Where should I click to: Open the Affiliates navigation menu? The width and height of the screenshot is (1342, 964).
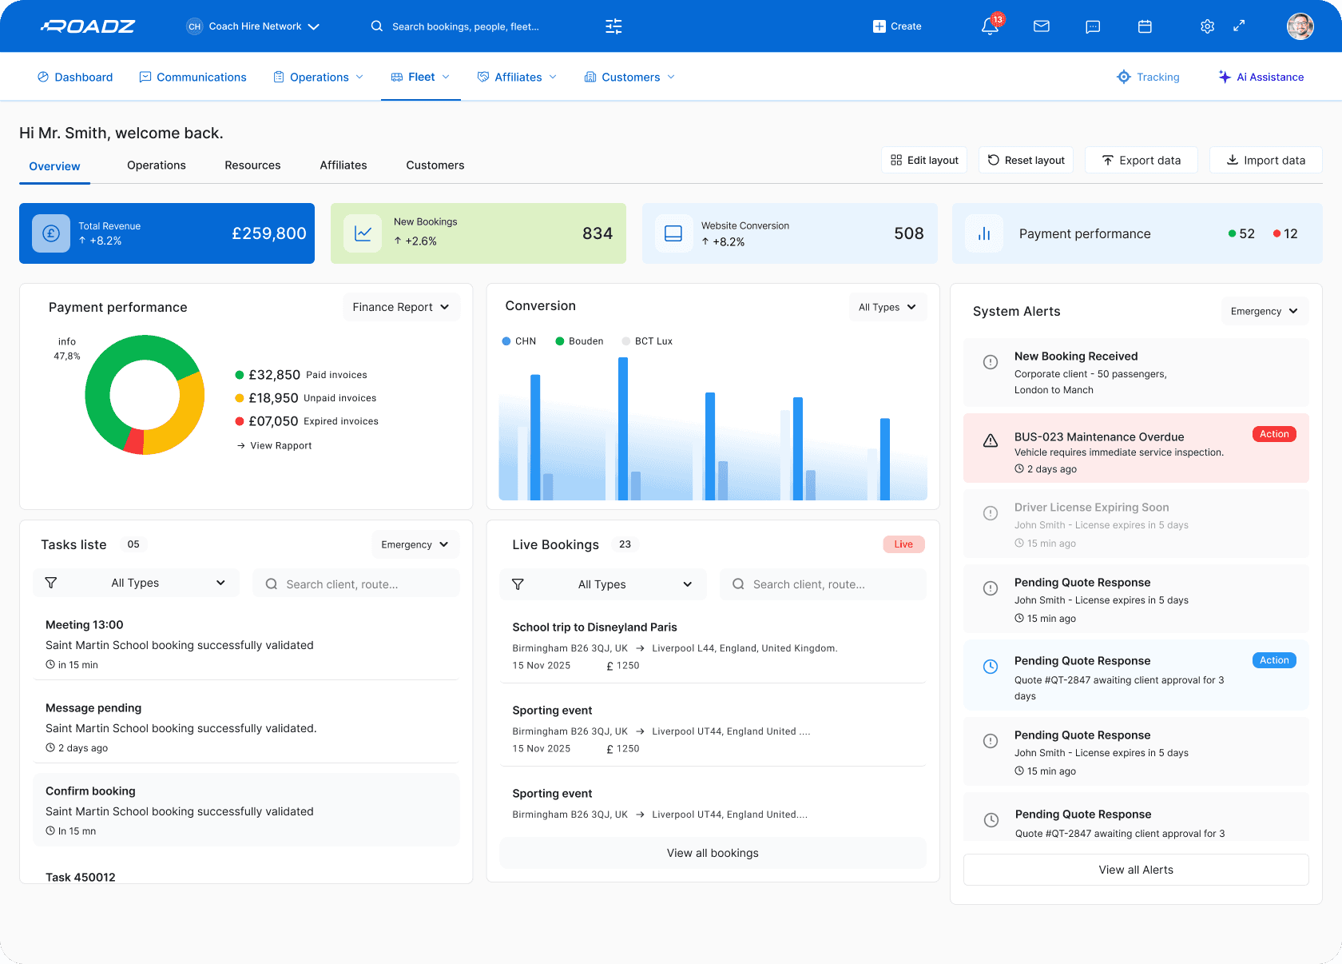(x=517, y=77)
